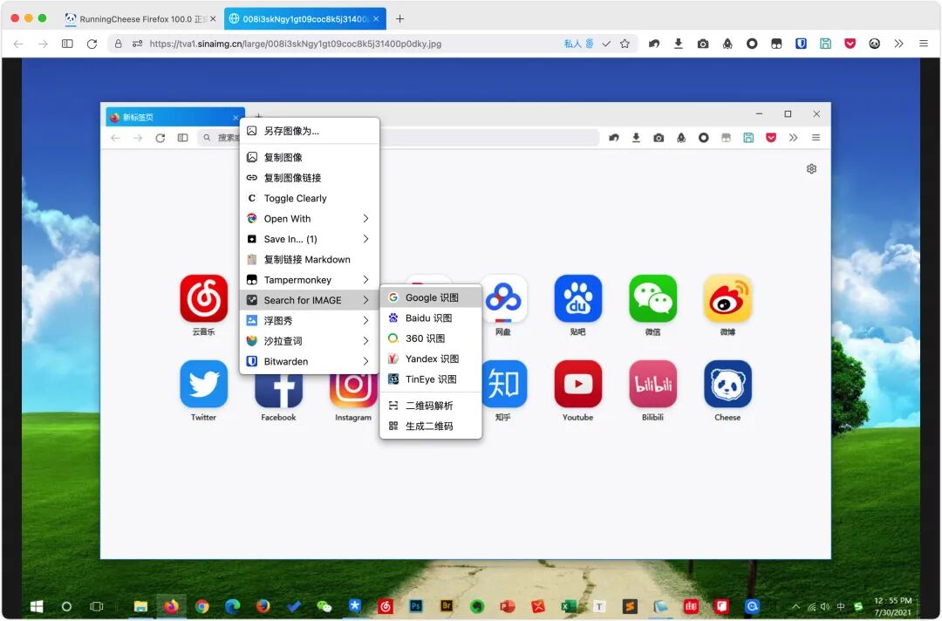Open Tampermonkey extension in outer toolbar

tap(776, 44)
